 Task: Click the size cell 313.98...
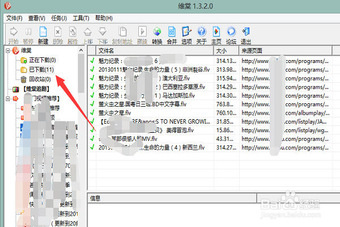(226, 69)
